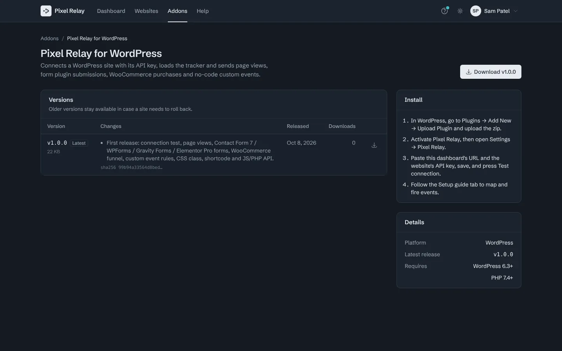Click the Released column header
This screenshot has height=351, width=562.
298,126
